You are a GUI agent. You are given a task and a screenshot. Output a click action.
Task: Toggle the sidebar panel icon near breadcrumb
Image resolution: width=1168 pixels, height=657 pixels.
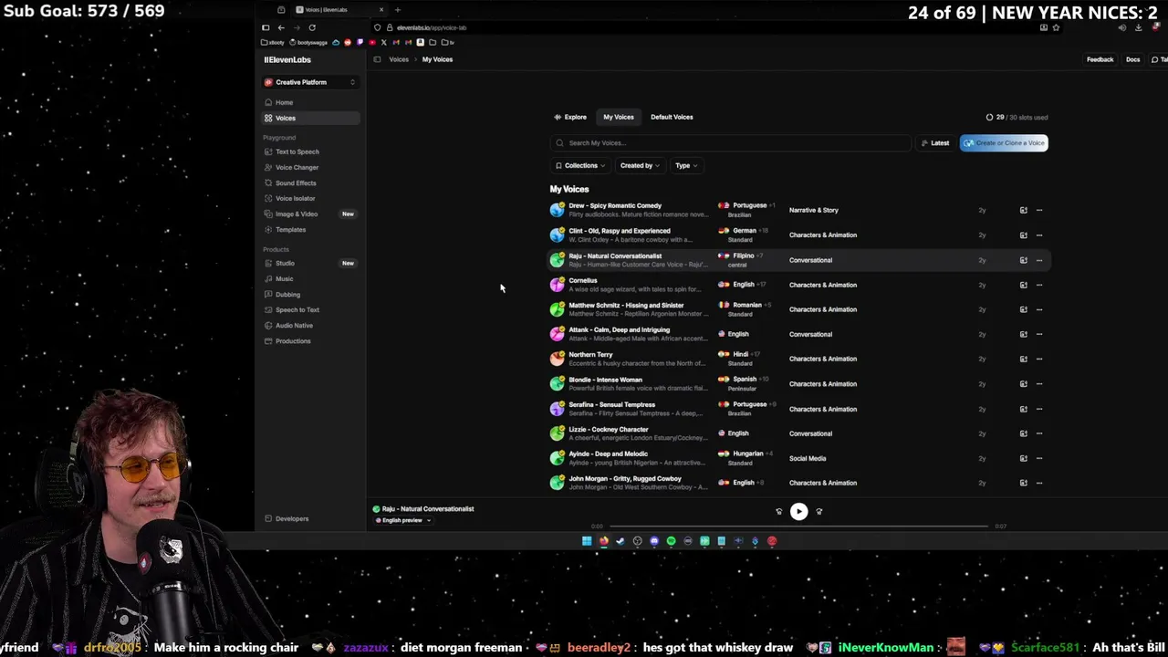pos(377,59)
